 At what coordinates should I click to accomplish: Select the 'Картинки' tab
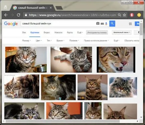point(35,32)
